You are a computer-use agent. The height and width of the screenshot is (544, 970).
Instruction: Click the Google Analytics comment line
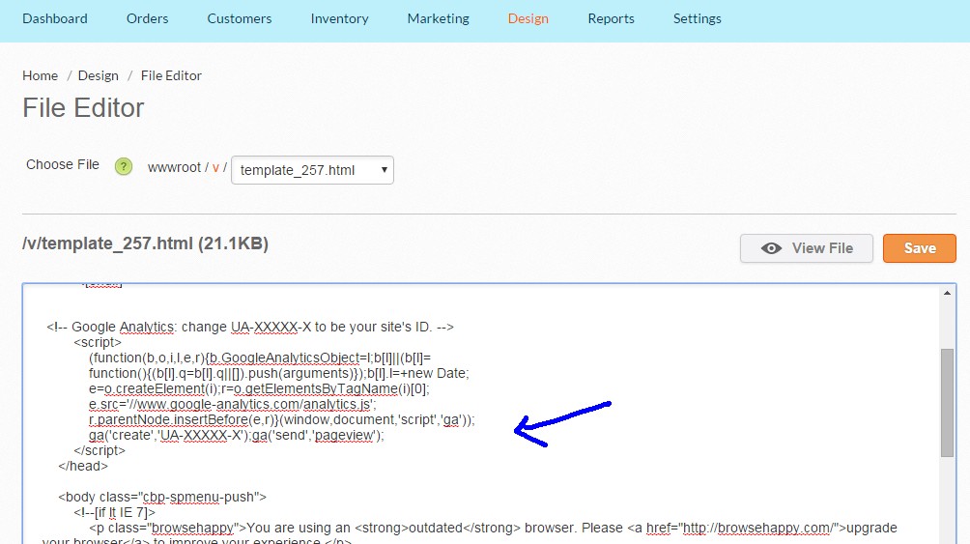point(250,327)
